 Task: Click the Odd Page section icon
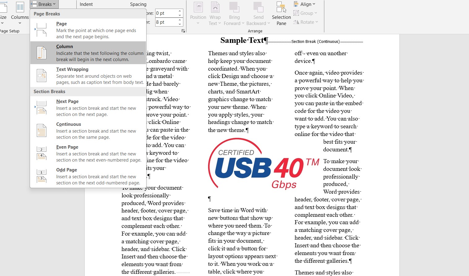point(41,176)
